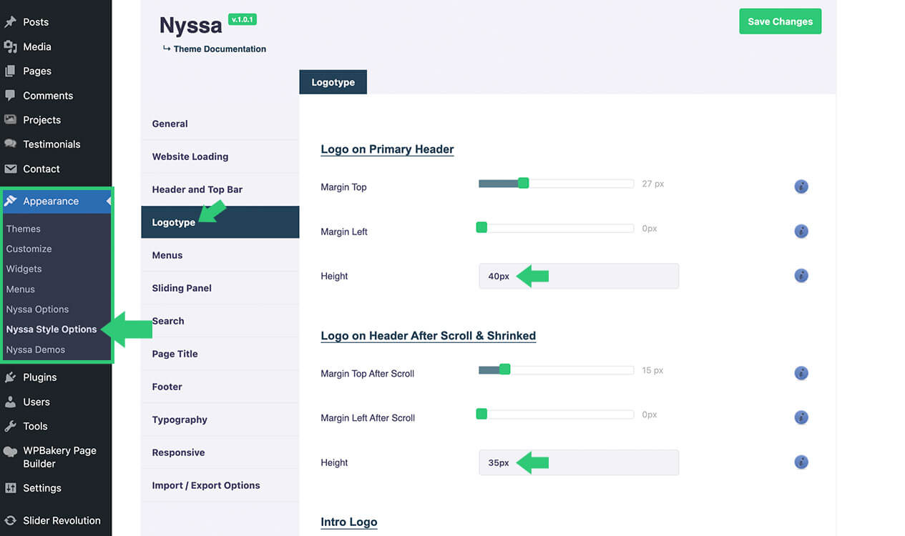Click info icon for Primary Header Height
This screenshot has width=905, height=536.
pos(801,275)
